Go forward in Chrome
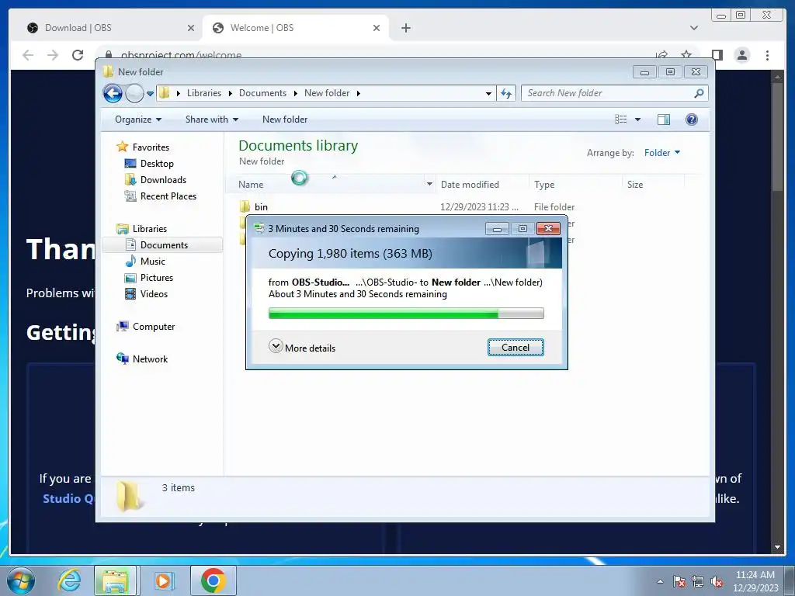The height and width of the screenshot is (596, 795). 53,55
